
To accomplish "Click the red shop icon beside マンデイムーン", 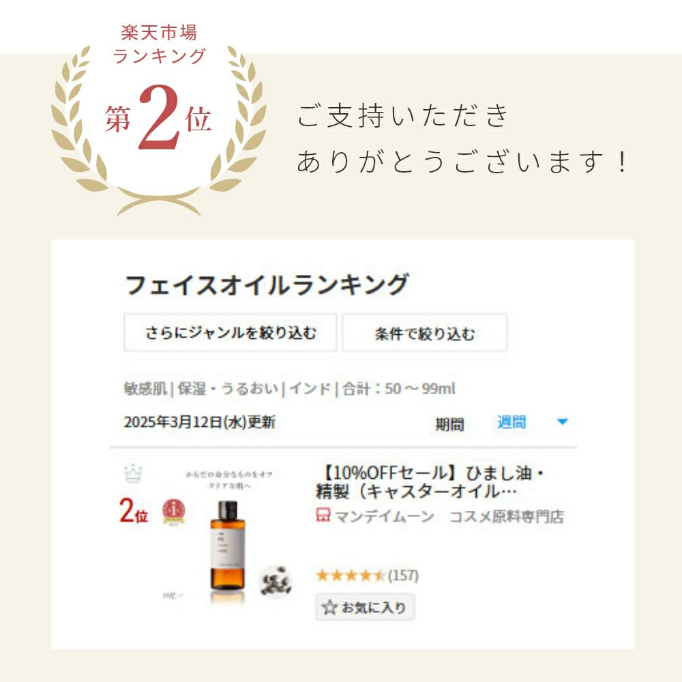I will [323, 515].
